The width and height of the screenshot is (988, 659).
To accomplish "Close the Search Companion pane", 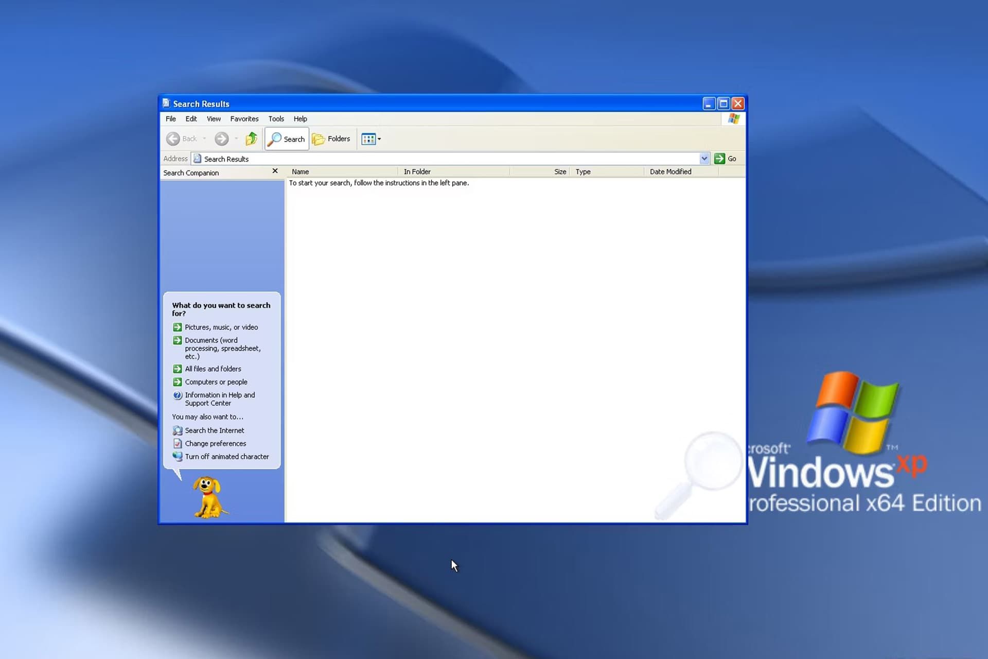I will pyautogui.click(x=275, y=171).
